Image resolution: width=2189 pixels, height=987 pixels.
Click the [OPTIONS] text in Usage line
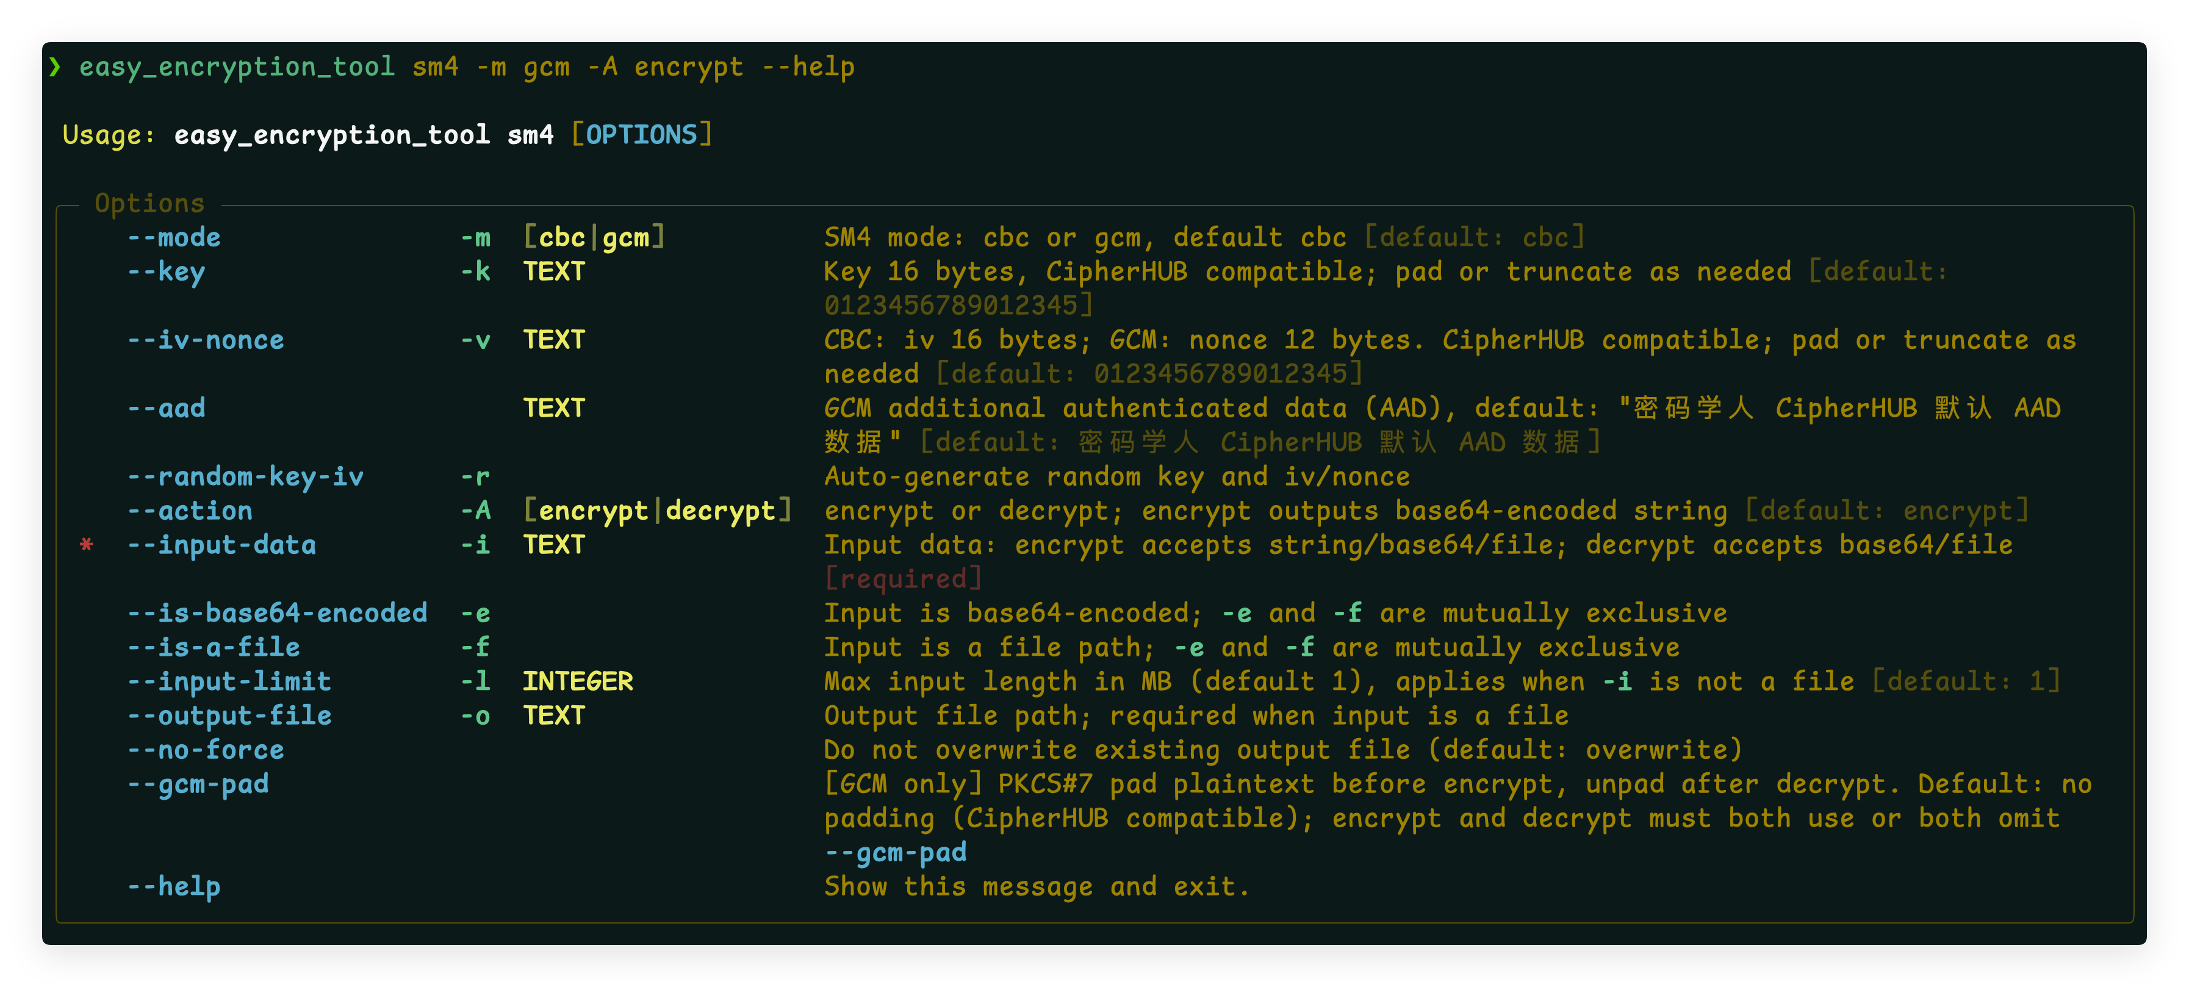click(x=642, y=134)
